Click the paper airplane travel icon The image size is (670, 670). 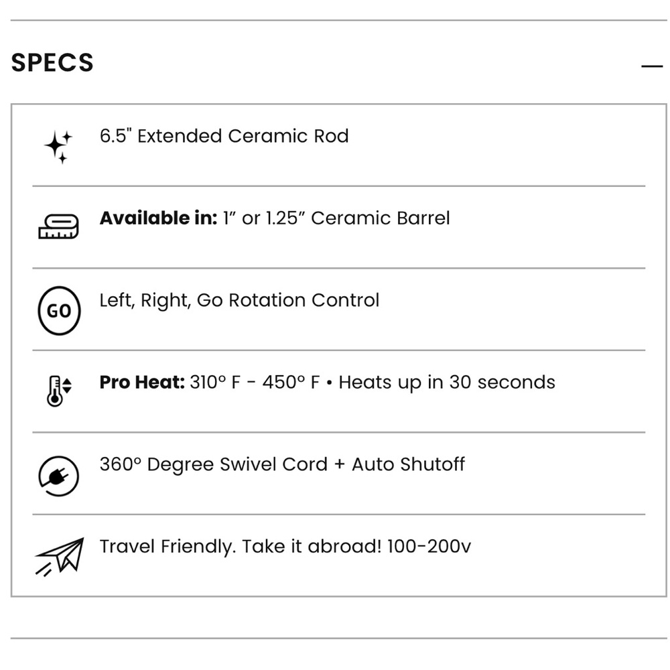click(x=60, y=557)
